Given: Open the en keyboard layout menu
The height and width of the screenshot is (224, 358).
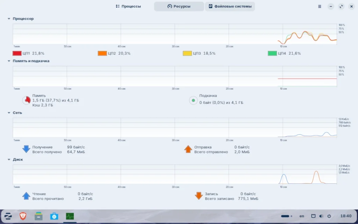Looking at the screenshot, I should pyautogui.click(x=302, y=216).
